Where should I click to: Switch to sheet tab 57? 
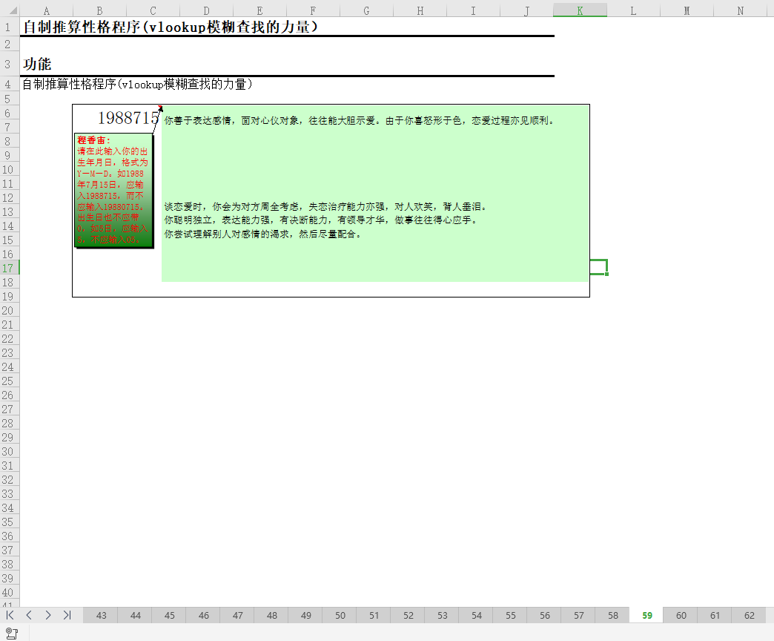(578, 615)
